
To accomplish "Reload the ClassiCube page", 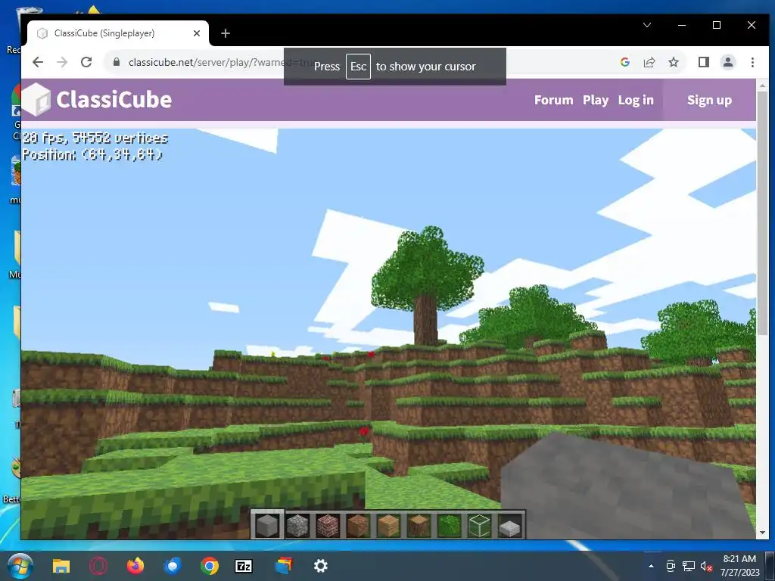I will [86, 62].
